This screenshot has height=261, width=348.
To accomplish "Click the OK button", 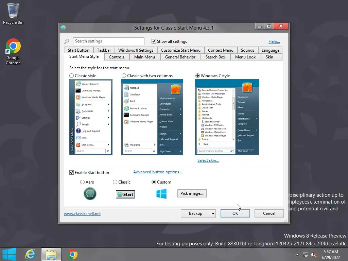I will [235, 213].
